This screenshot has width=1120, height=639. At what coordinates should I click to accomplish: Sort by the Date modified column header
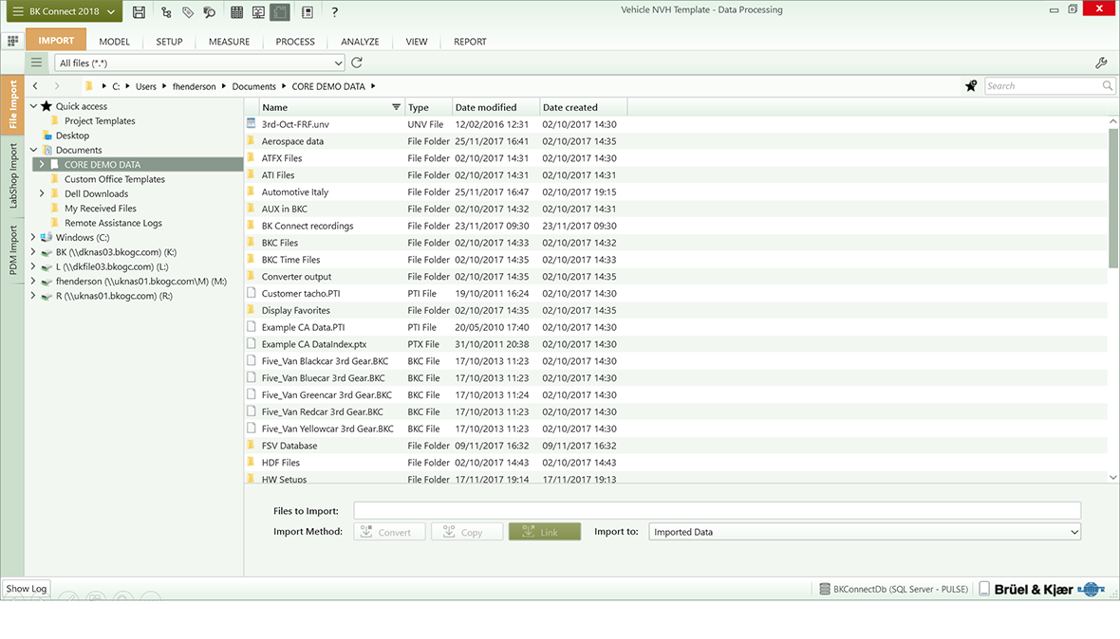click(486, 107)
